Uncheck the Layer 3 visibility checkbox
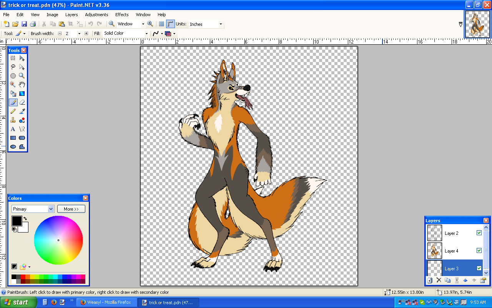The width and height of the screenshot is (492, 308). coord(479,268)
